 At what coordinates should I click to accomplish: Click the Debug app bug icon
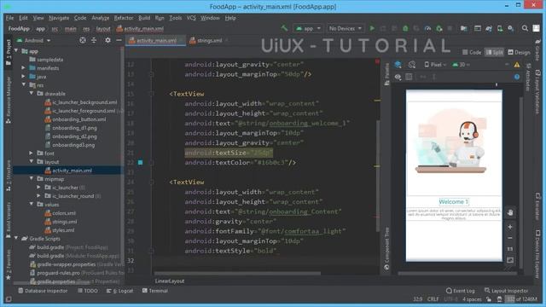405,28
